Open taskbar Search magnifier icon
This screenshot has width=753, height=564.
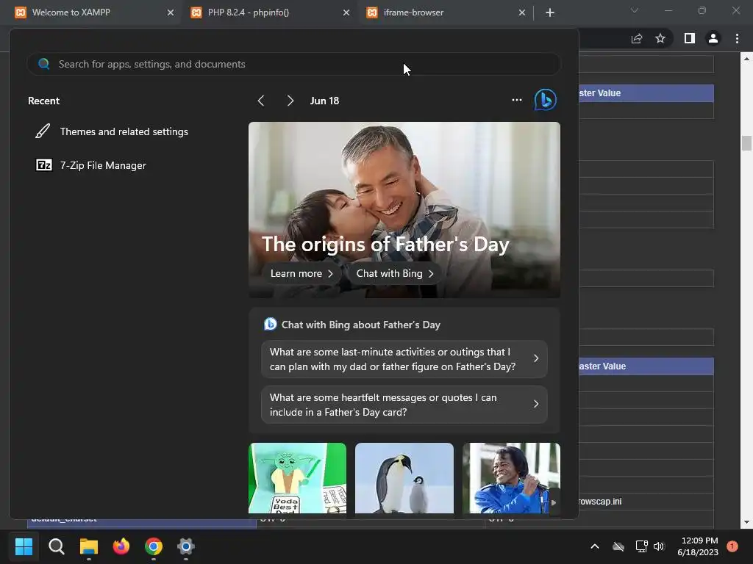pyautogui.click(x=56, y=546)
